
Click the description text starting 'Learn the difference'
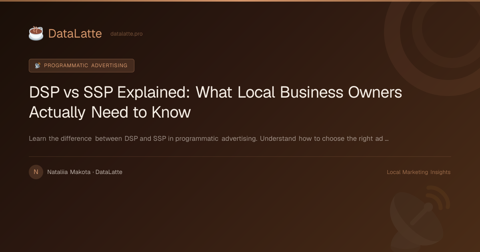[209, 139]
